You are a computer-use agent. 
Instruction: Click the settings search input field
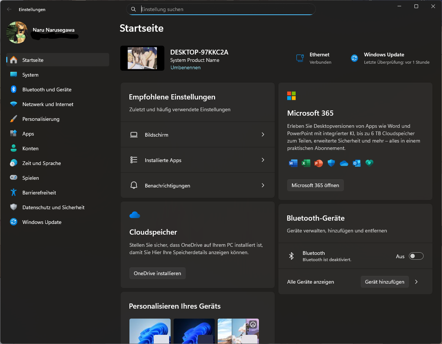tap(221, 9)
